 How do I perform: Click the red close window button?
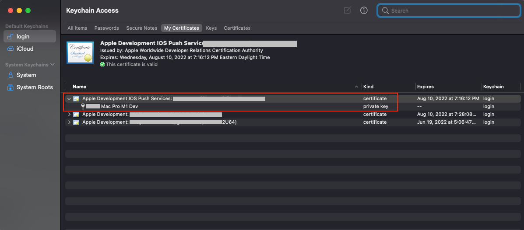point(11,10)
